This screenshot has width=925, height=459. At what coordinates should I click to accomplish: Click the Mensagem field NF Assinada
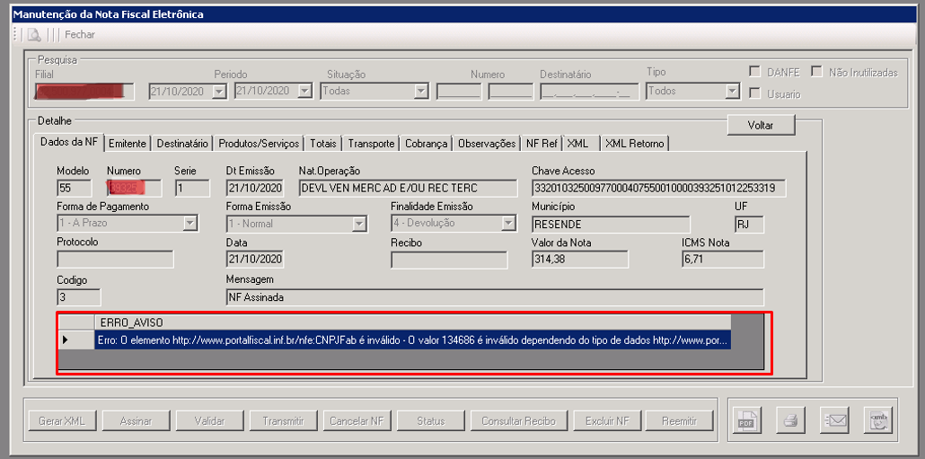point(495,297)
